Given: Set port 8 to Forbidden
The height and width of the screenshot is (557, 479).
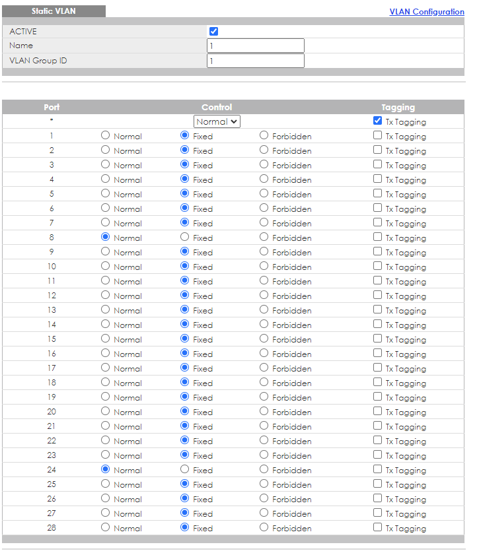Looking at the screenshot, I should coord(264,237).
